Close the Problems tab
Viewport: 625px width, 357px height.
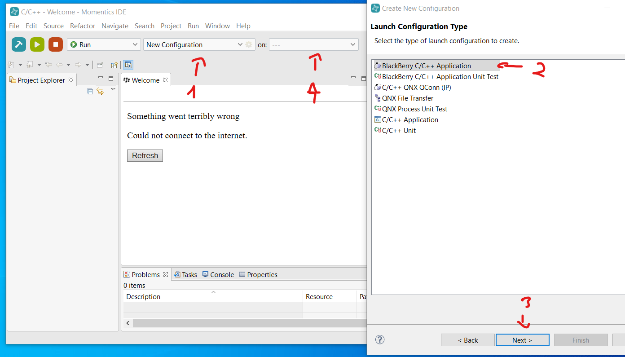coord(166,274)
